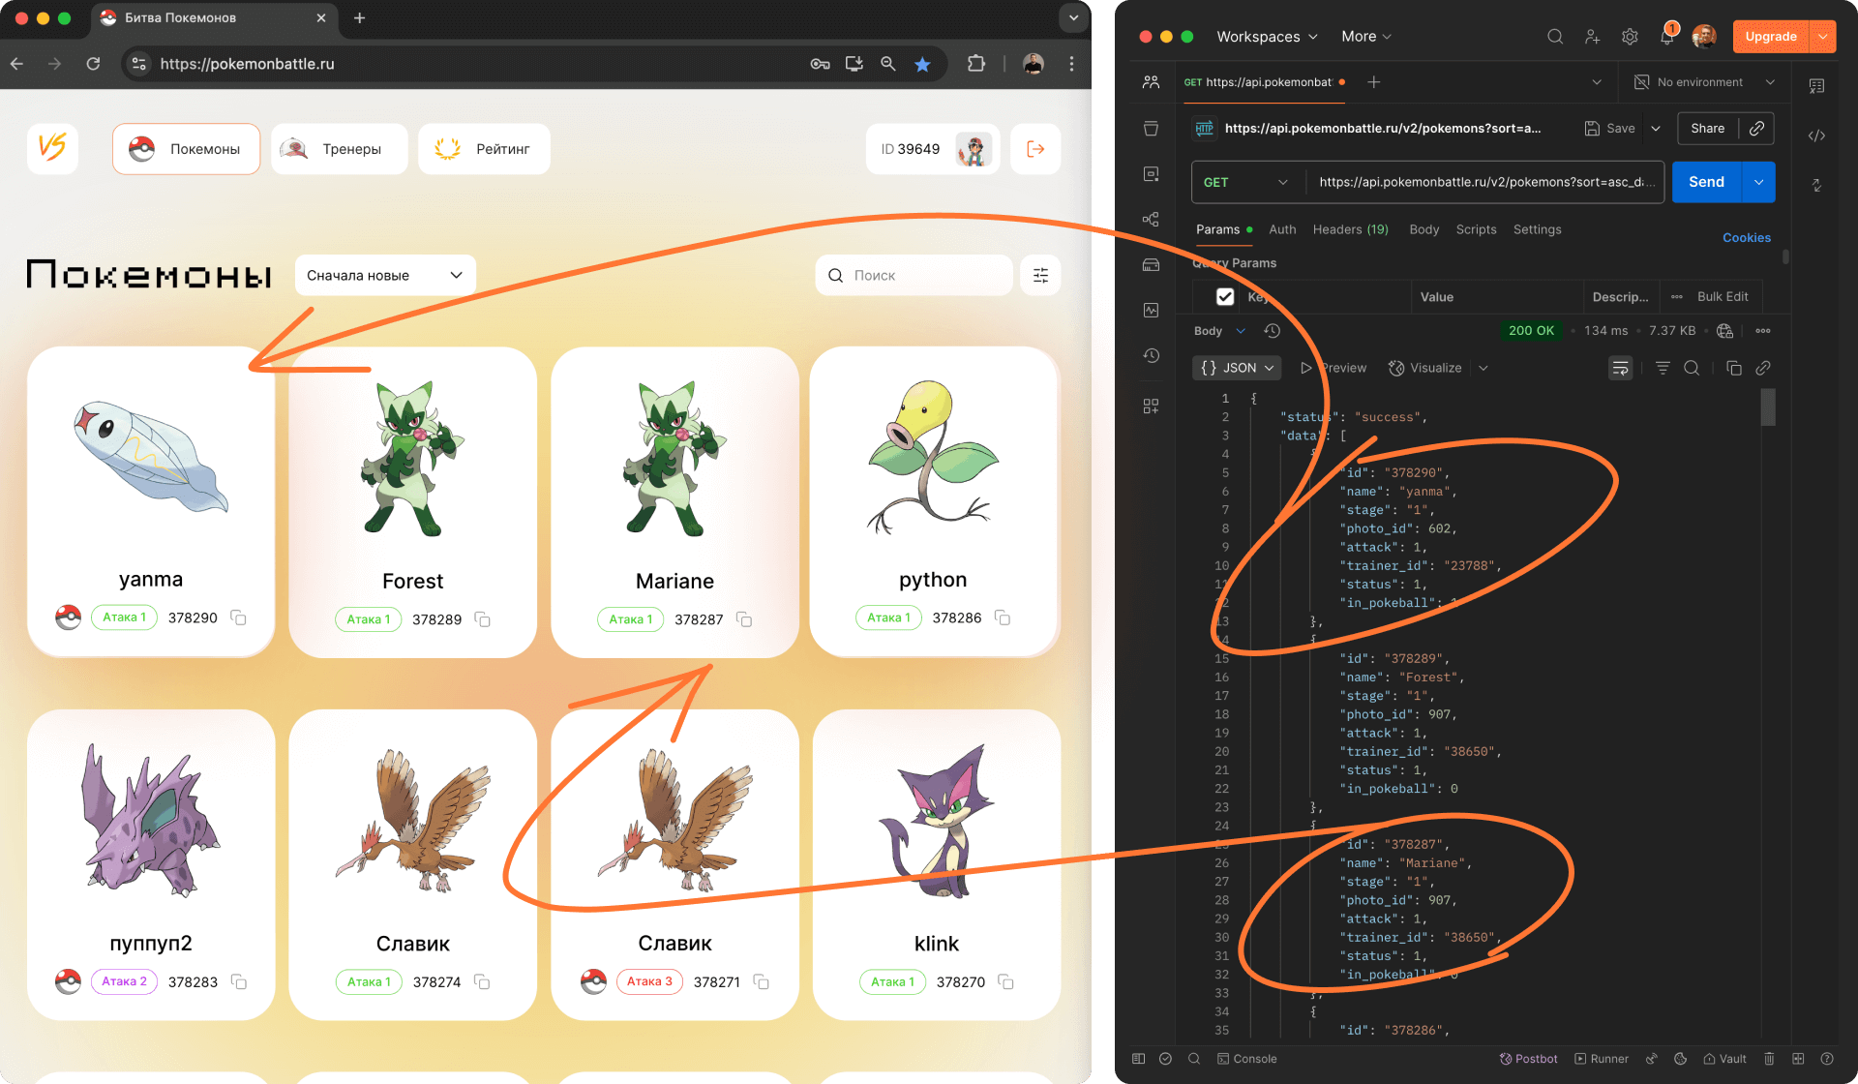
Task: Open the code snippet icon
Action: click(x=1816, y=135)
